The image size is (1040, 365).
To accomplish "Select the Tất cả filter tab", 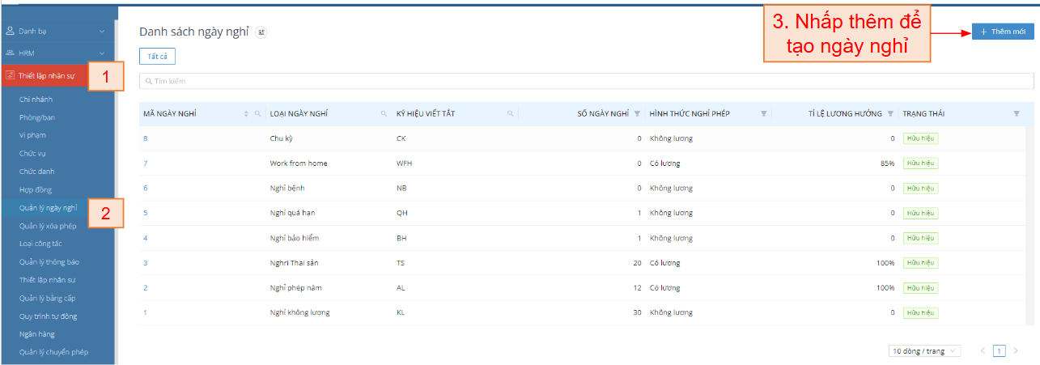I will click(157, 57).
